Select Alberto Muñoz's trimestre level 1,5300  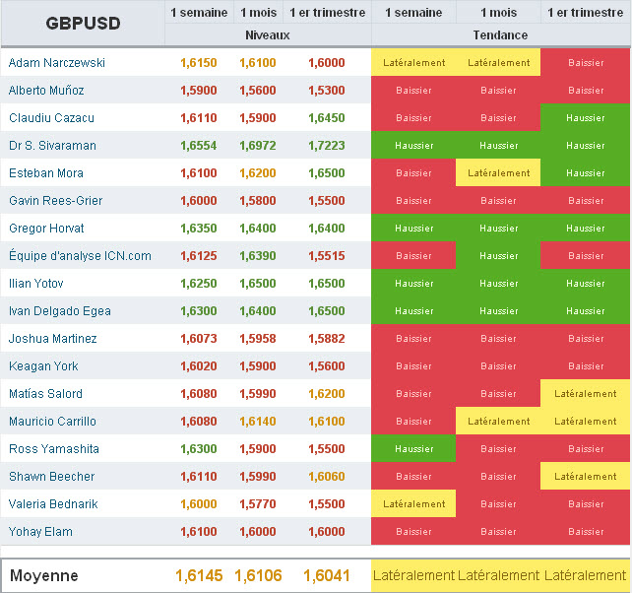(327, 90)
